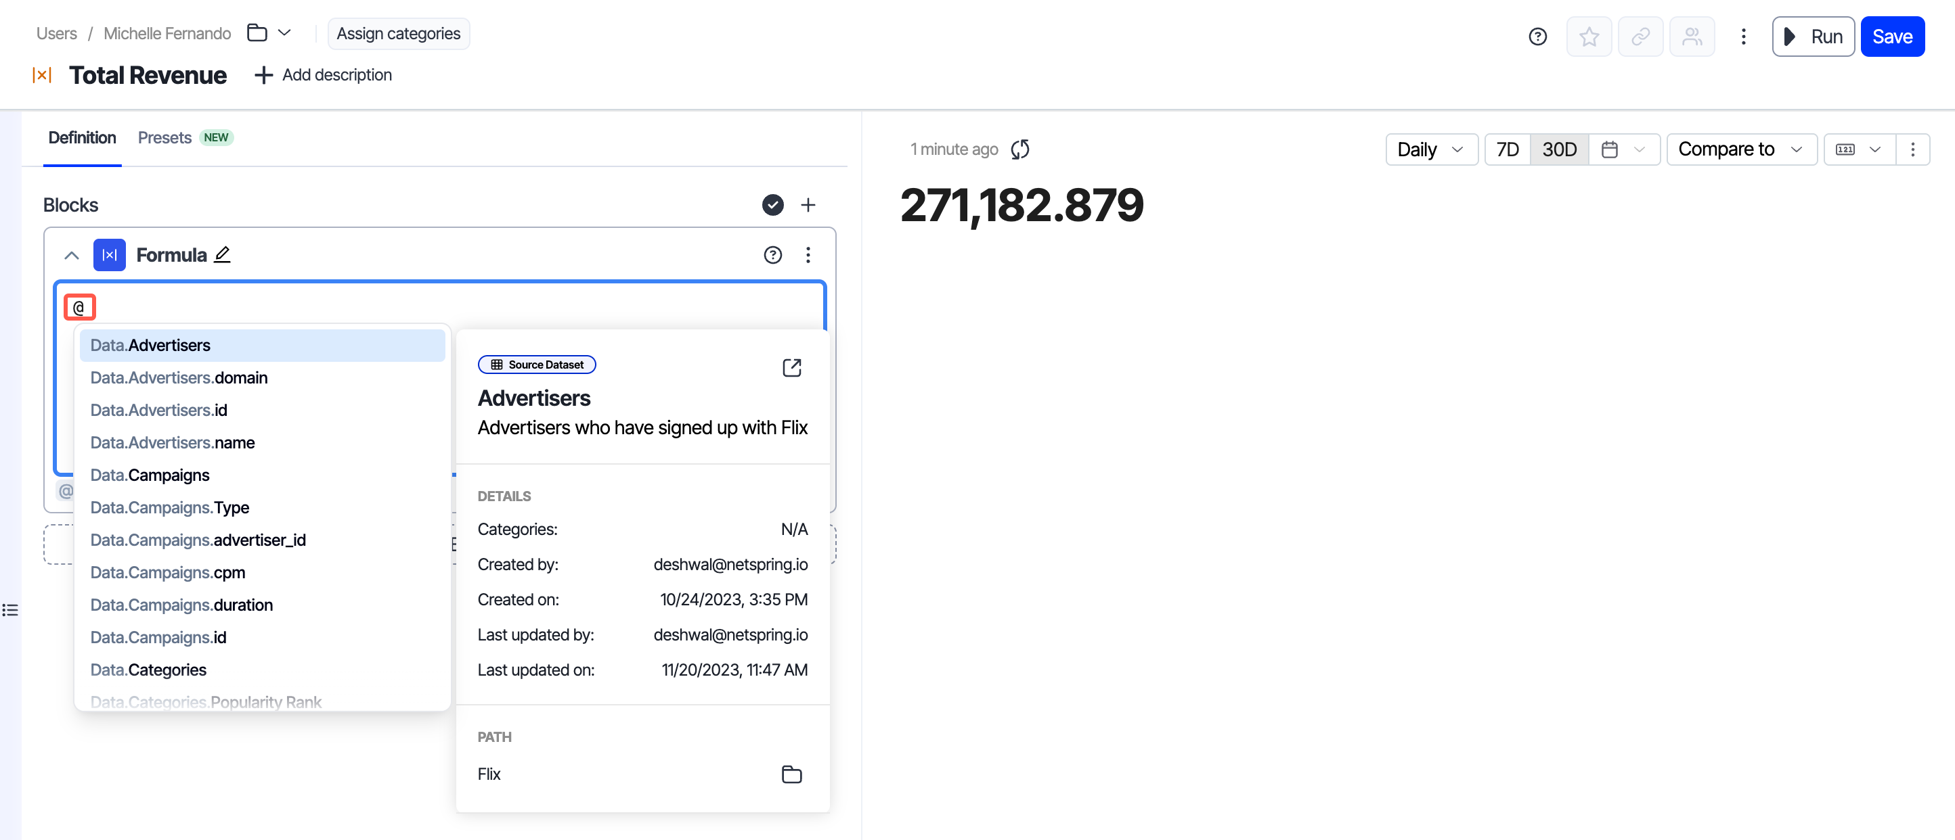1955x840 pixels.
Task: Select the 30D time range
Action: click(1559, 149)
